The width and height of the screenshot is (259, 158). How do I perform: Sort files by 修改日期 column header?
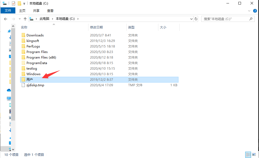[x=96, y=27]
